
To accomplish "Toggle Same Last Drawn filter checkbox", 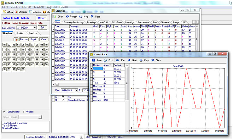I will tap(63, 100).
